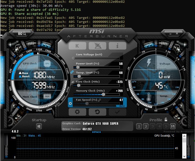Viewport: 195px width, 161px height.
Task: Click the Power Limit slider handle
Action: [x=78, y=67]
